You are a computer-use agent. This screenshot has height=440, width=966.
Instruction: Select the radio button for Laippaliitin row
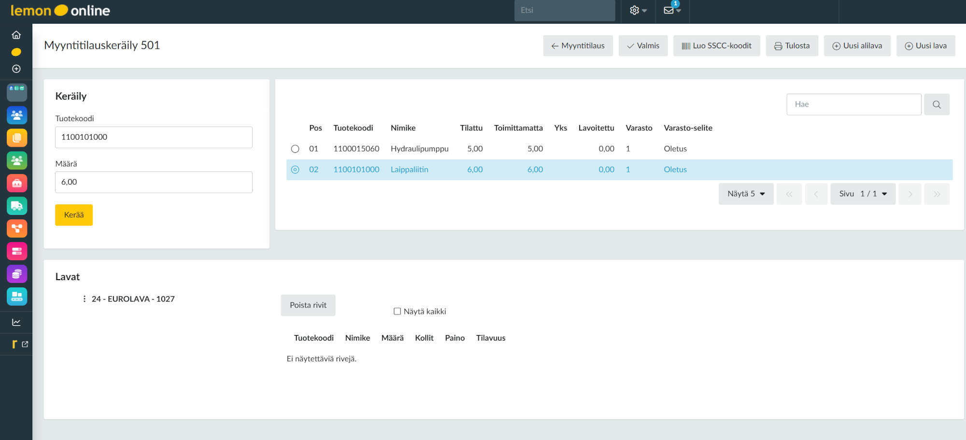point(295,170)
